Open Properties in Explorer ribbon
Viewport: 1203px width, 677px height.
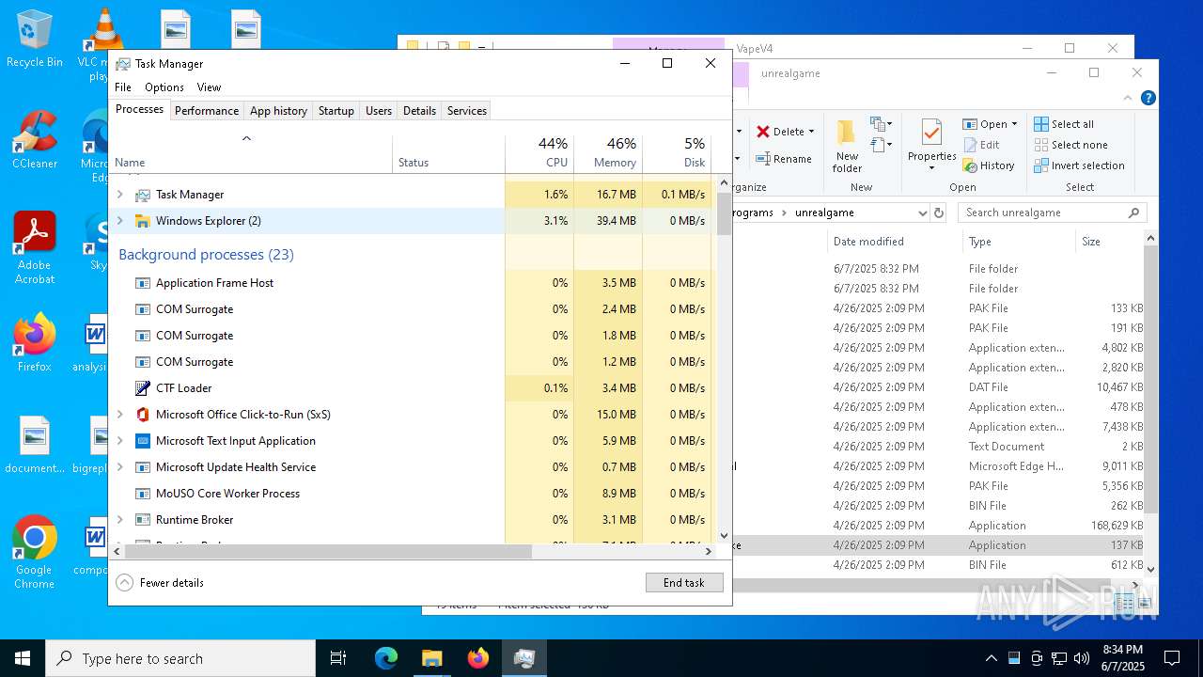coord(931,146)
